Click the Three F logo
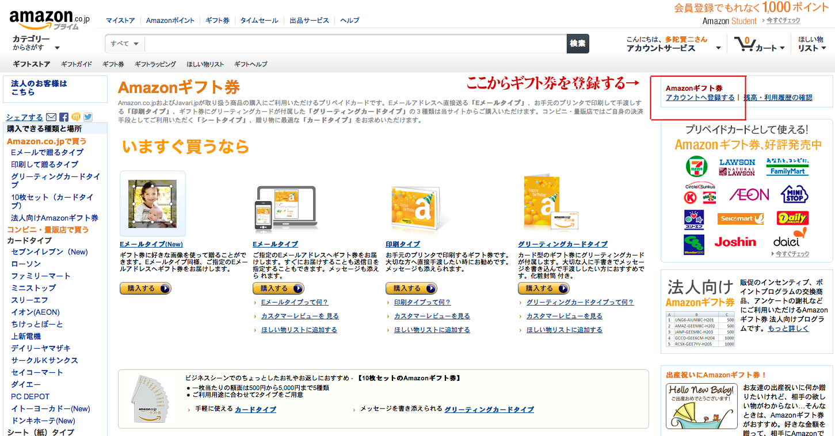Viewport: 835px width, 436px height. coord(693,219)
